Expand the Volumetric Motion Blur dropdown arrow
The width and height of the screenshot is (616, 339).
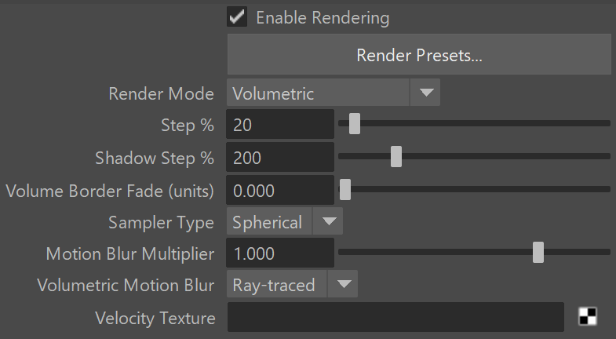(x=343, y=283)
